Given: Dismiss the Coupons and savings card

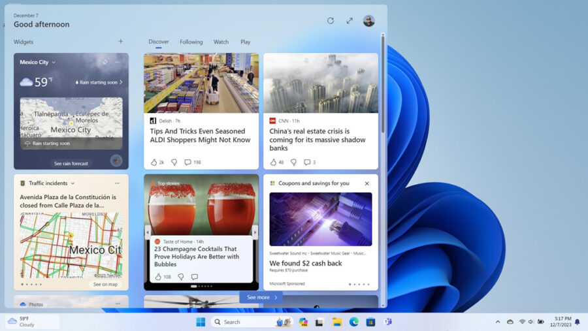Looking at the screenshot, I should point(367,183).
